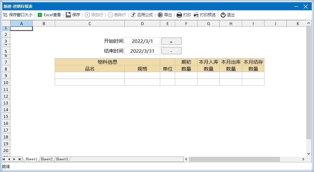Switch to the Sheet2 tab
Screen dimensions: 314x172
tap(47, 159)
